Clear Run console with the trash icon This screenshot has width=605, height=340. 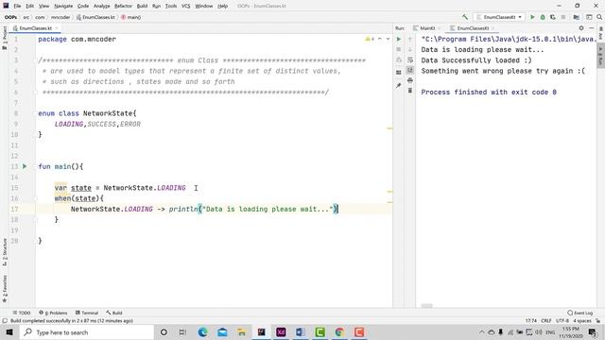click(409, 91)
